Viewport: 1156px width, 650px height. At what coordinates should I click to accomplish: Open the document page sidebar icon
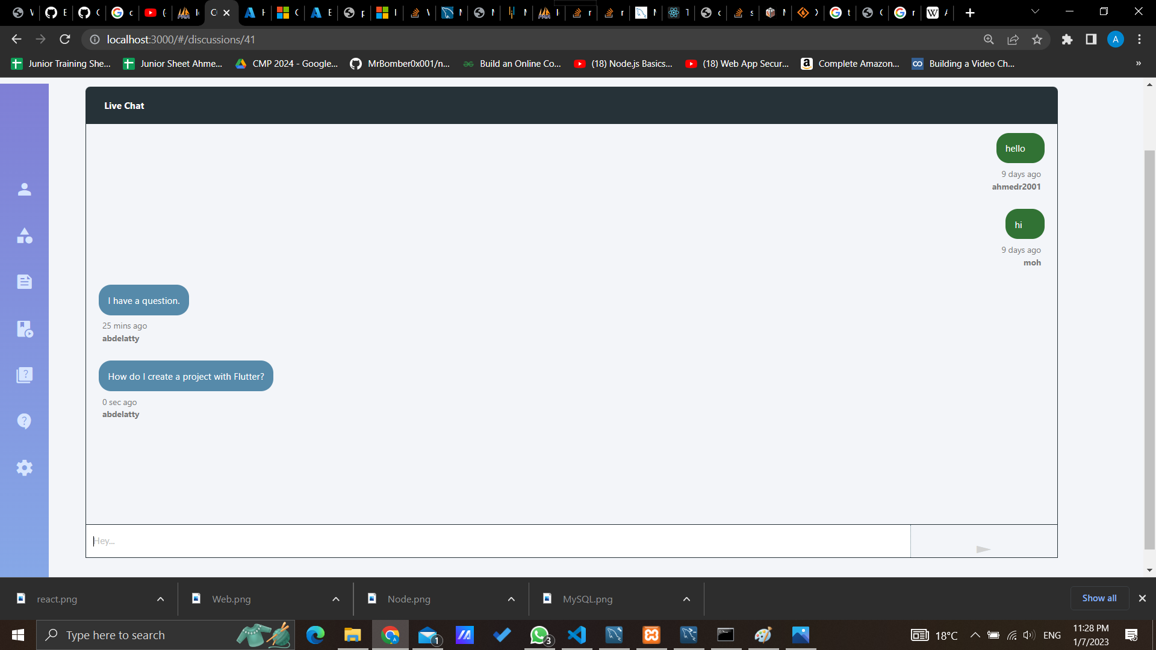(x=24, y=282)
